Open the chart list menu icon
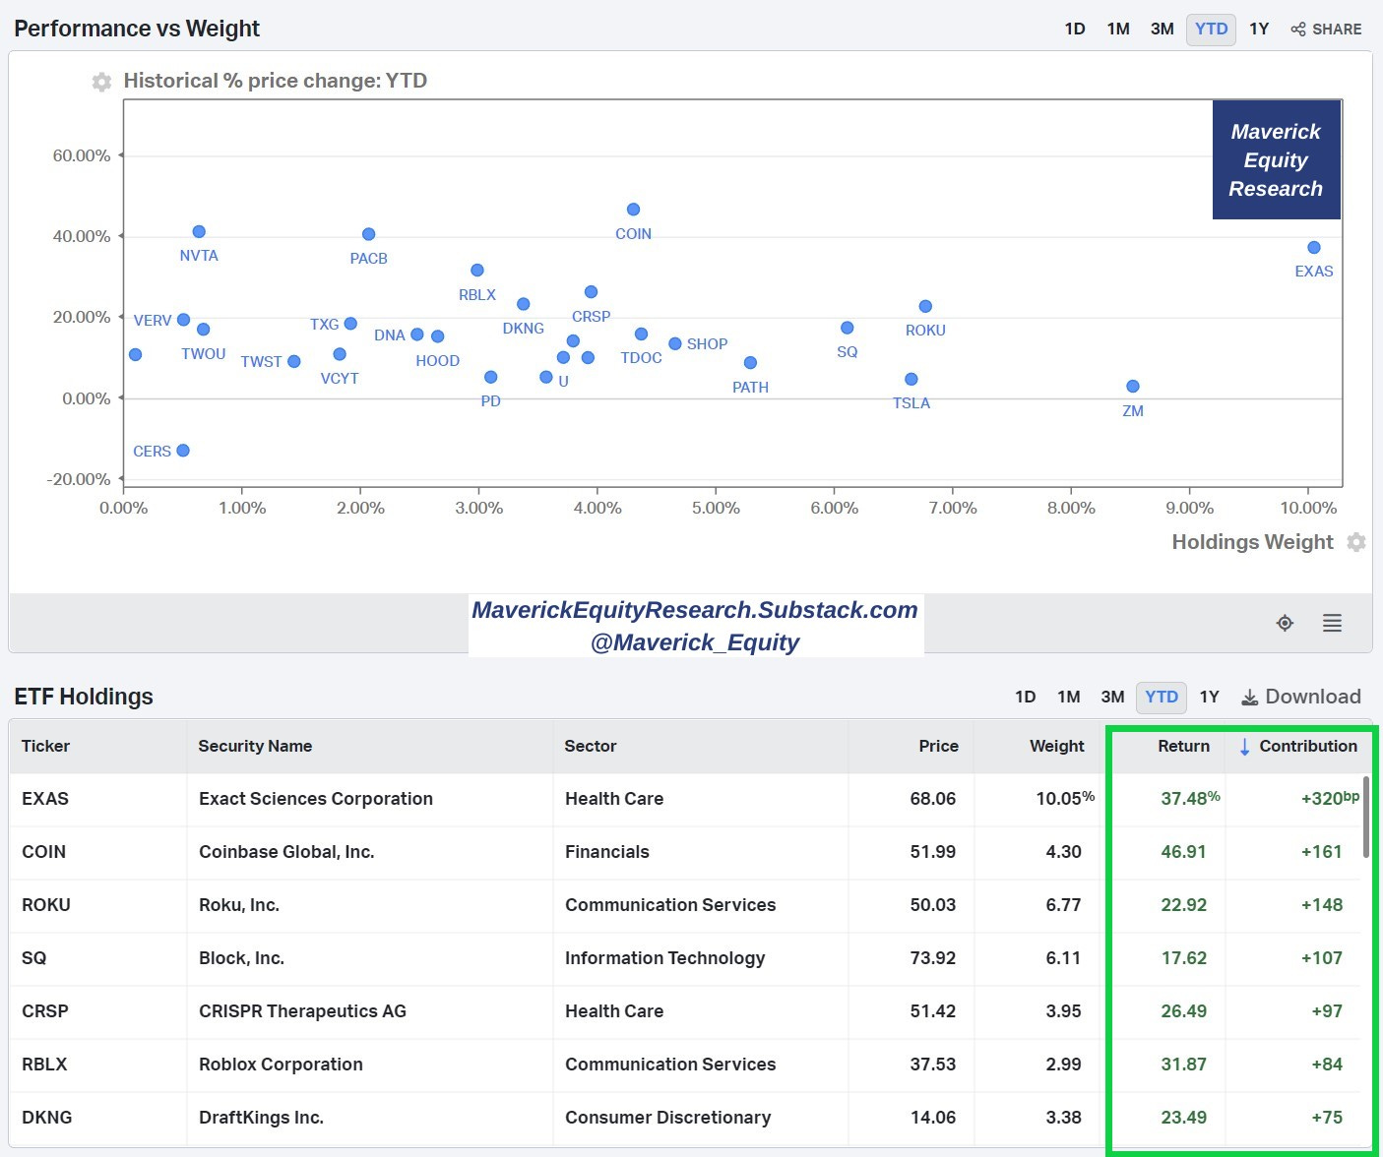Image resolution: width=1383 pixels, height=1157 pixels. click(x=1332, y=623)
